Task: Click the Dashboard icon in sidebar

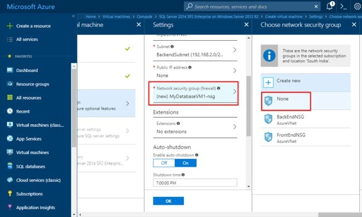Action: pyautogui.click(x=9, y=70)
